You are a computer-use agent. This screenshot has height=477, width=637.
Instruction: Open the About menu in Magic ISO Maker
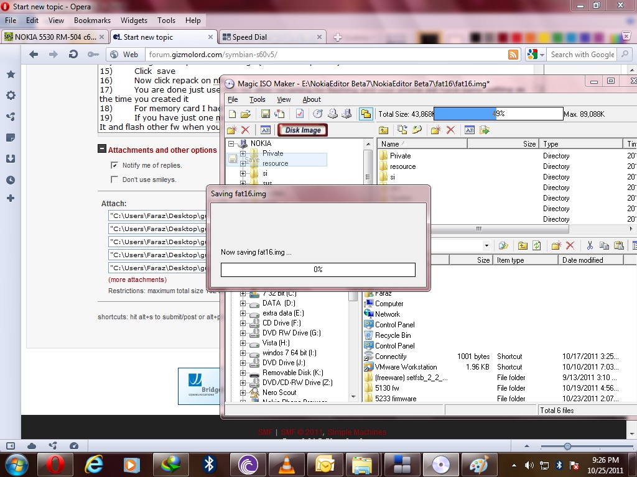(x=312, y=99)
